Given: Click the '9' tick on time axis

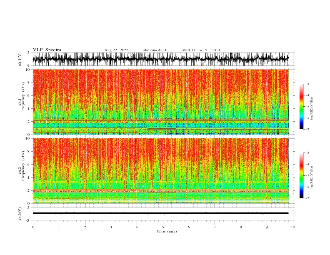Looking at the screenshot, I should pos(267,227).
